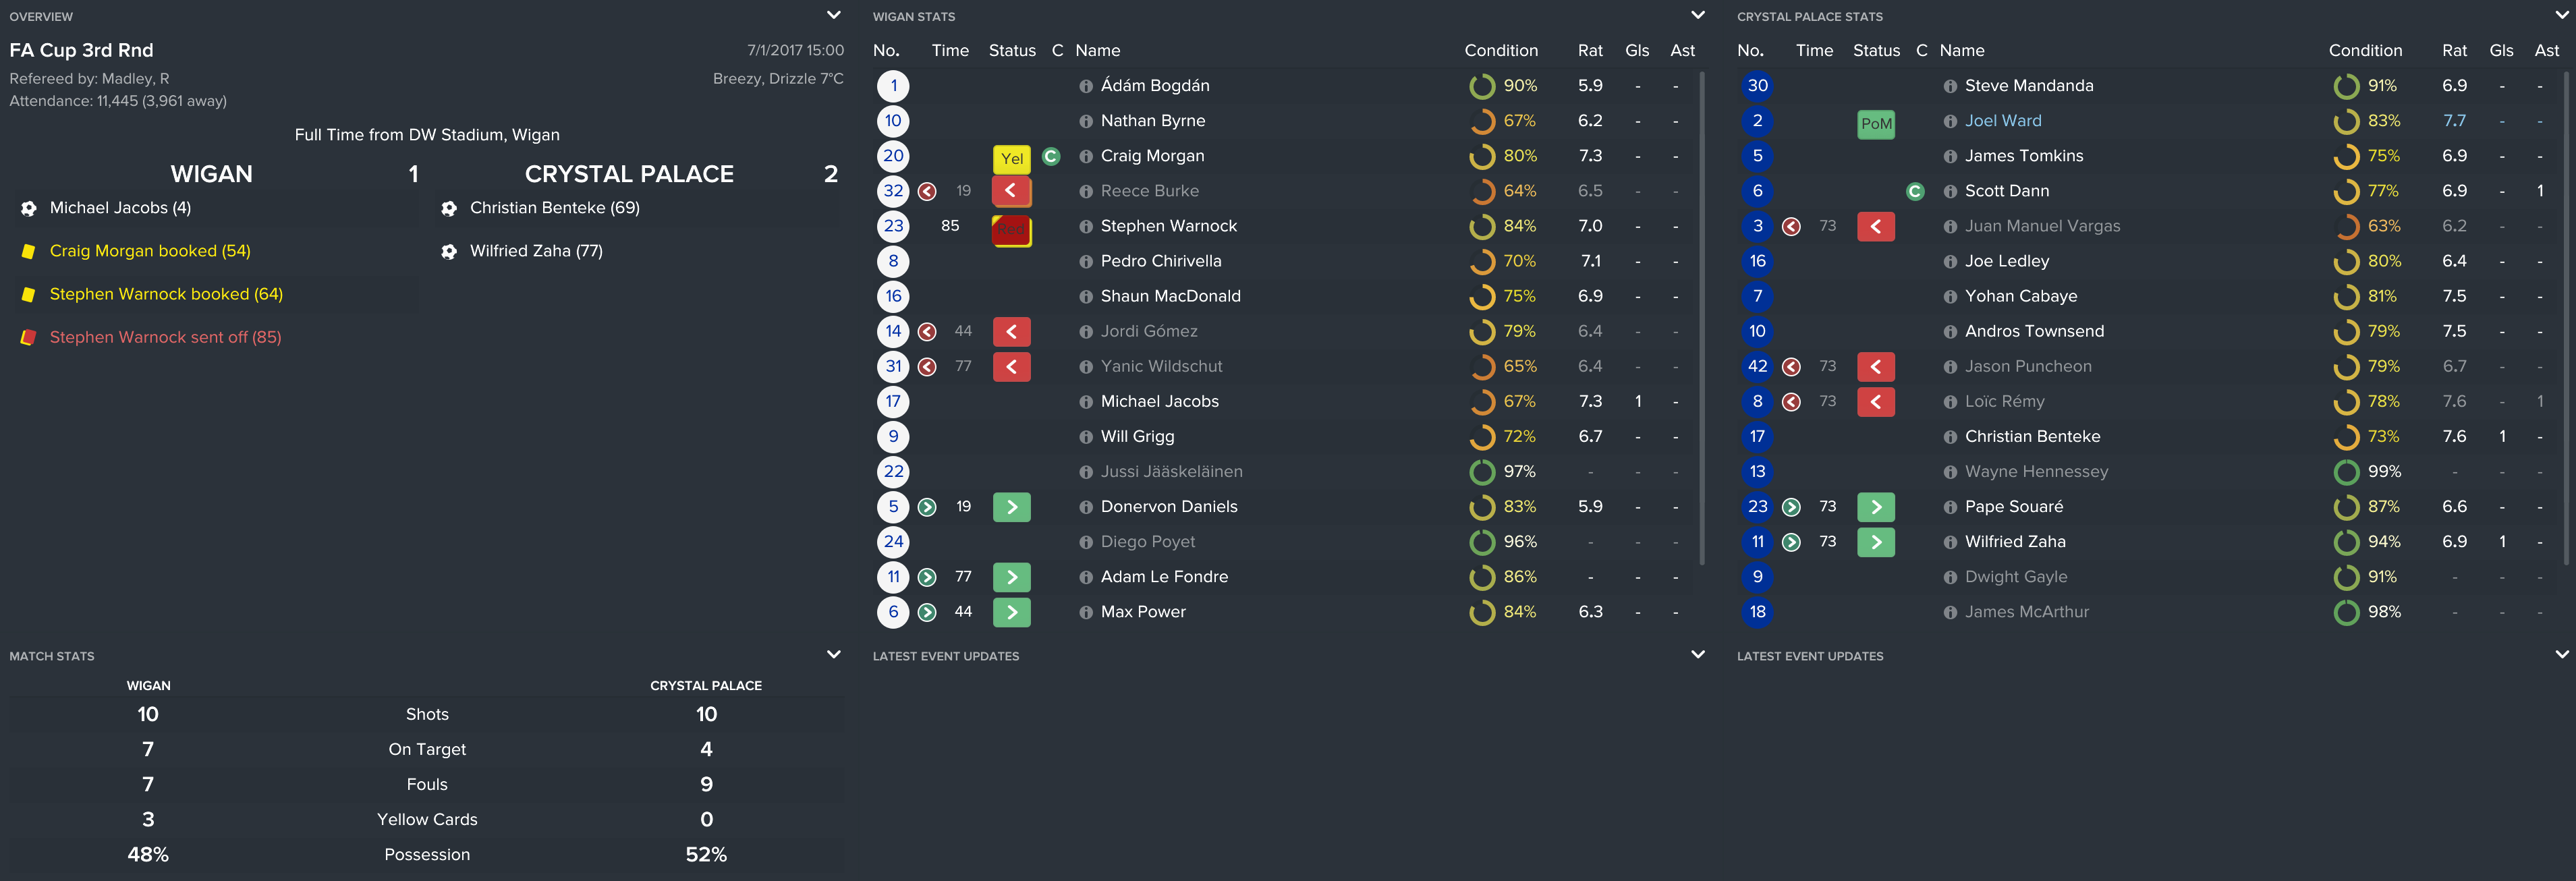The image size is (2576, 881).
Task: Open Joel Ward's player profile link
Action: point(2002,121)
